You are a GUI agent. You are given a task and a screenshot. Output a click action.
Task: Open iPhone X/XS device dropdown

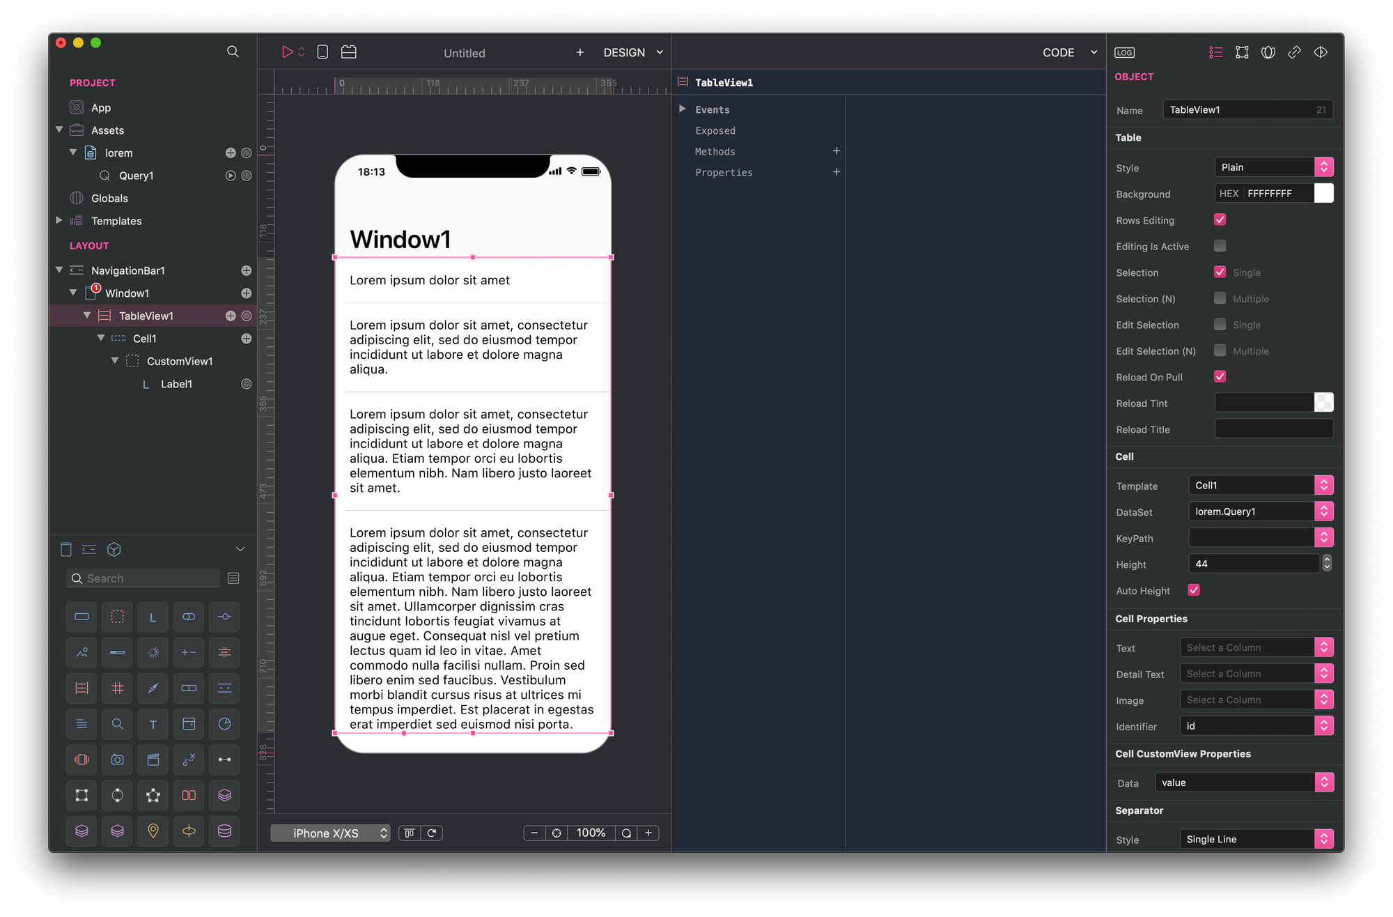[x=330, y=833]
